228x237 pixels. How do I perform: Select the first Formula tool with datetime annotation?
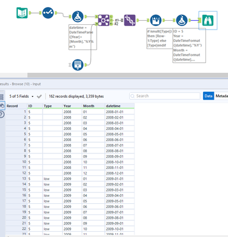[x=78, y=17]
